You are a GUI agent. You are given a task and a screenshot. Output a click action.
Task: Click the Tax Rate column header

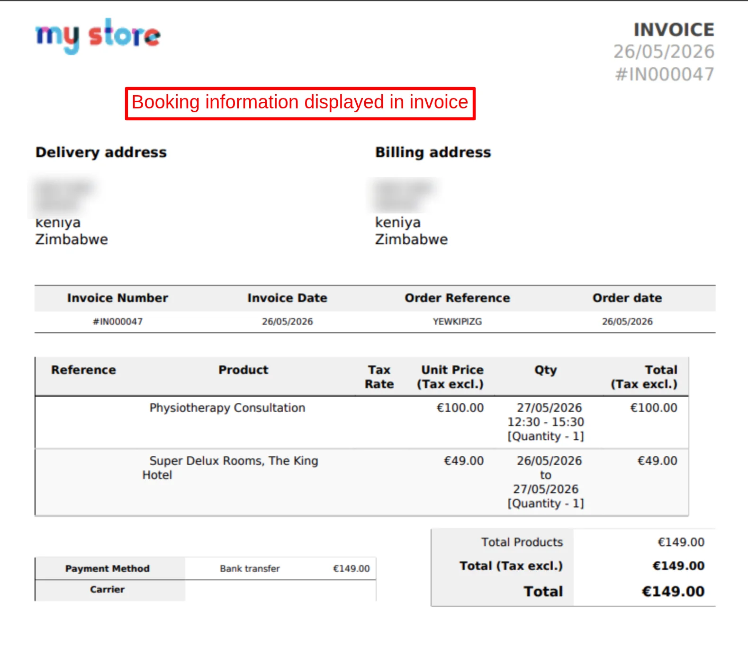379,377
